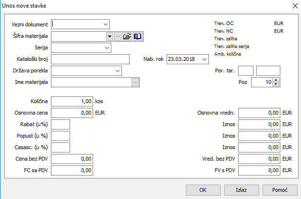Image resolution: width=301 pixels, height=199 pixels.
Task: Expand the Šifra materijala dropdown arrow
Action: click(x=110, y=36)
